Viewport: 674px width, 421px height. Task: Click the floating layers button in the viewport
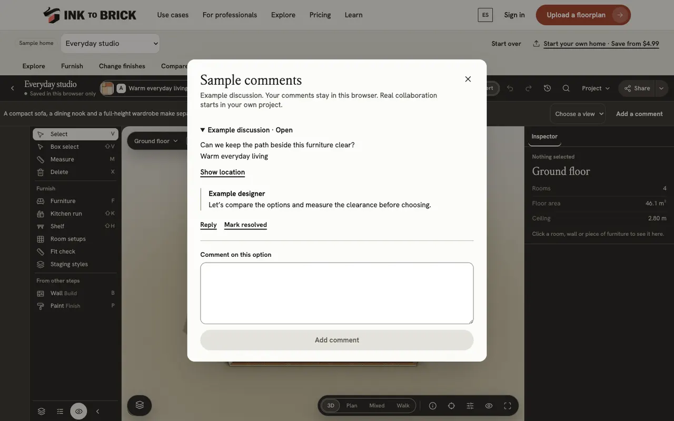[x=140, y=405]
